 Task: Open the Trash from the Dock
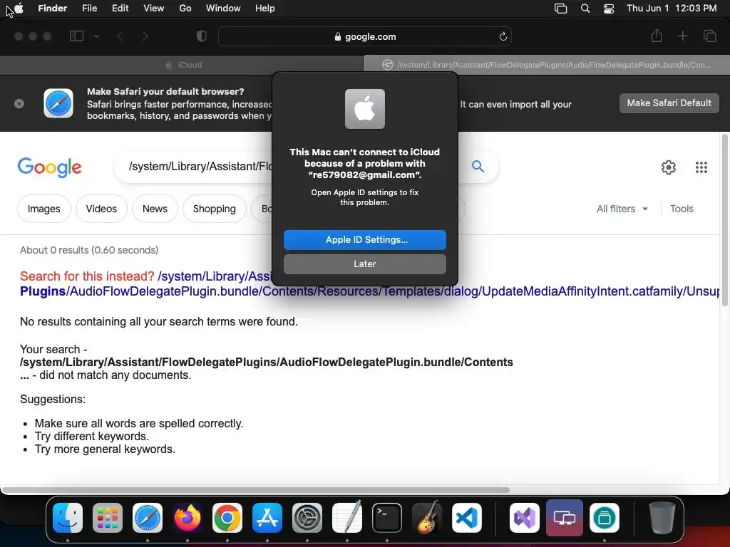click(x=662, y=518)
